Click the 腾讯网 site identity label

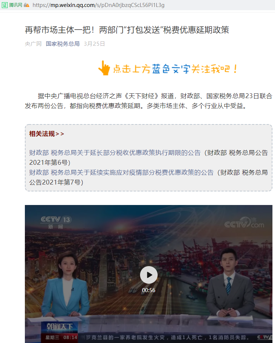point(15,5)
